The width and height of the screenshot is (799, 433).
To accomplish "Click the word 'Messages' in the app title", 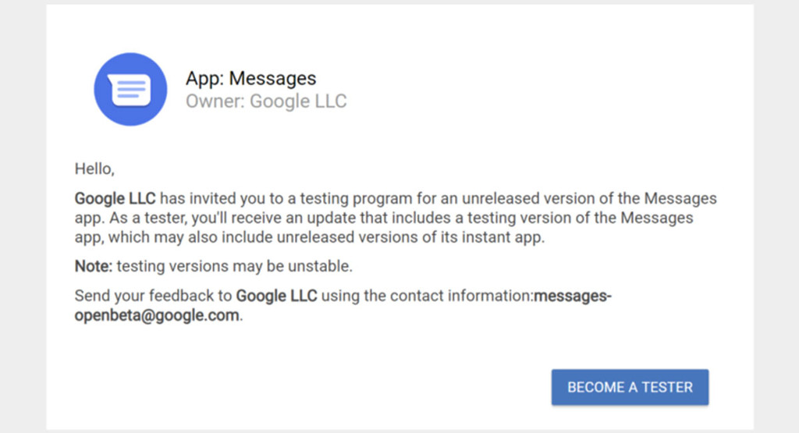I will point(272,78).
